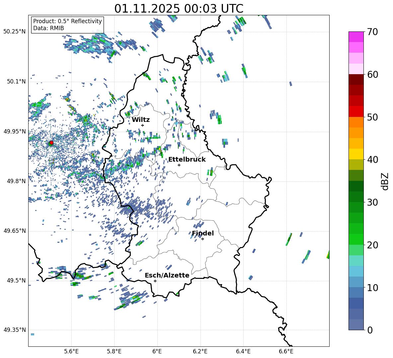Click the 6.6°E longitude label

pyautogui.click(x=286, y=351)
